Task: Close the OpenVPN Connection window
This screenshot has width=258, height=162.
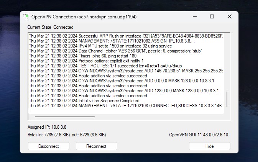Action: (x=230, y=16)
